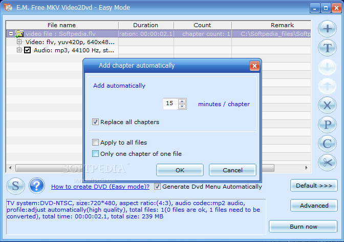Maximize the E.M. Free MKV Video2Dvd window
This screenshot has height=242, width=344.
pos(326,8)
